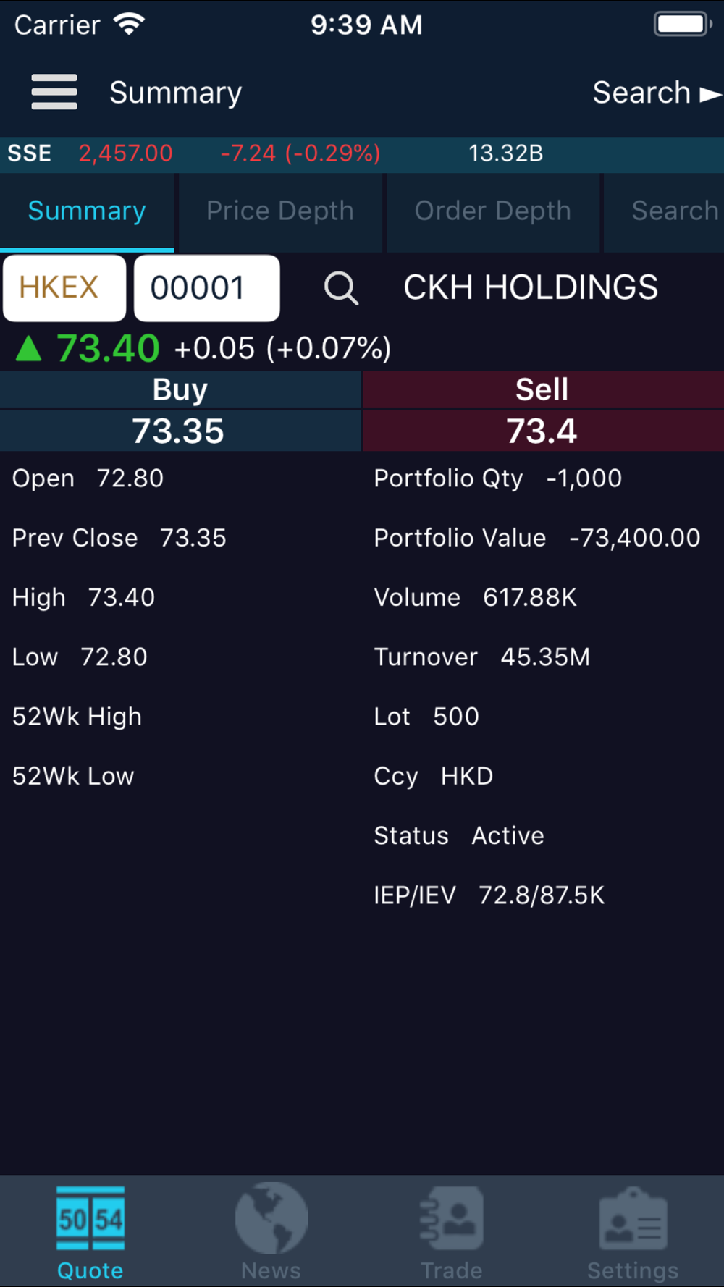The image size is (724, 1287).
Task: Open the hamburger menu icon
Action: 54,92
